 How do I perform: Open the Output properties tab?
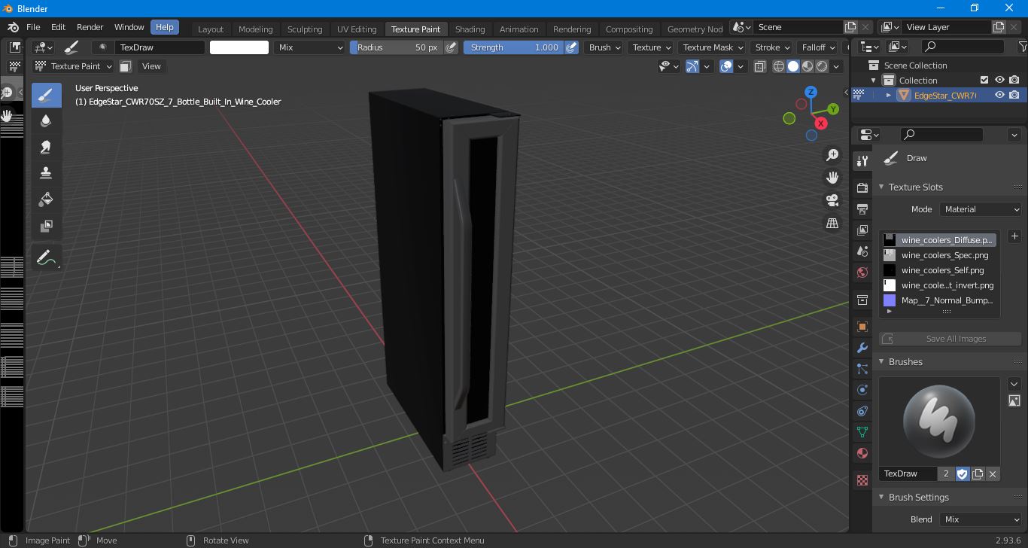862,209
